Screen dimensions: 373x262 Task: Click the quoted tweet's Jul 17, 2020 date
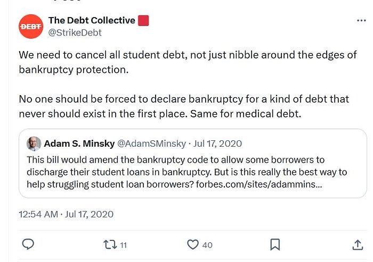click(217, 143)
